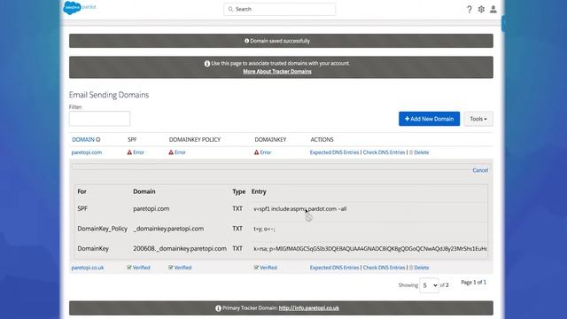
Task: Click DomainKey Policy Error warning for paretopi.com
Action: 177,152
